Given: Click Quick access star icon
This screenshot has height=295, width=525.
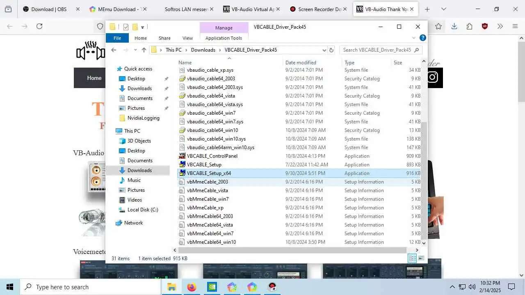Looking at the screenshot, I should coord(119,69).
